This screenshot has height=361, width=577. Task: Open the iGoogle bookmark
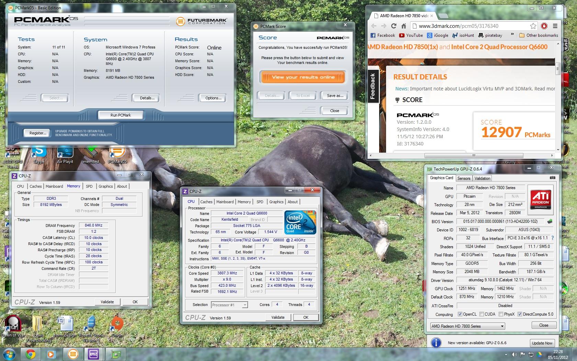pyautogui.click(x=438, y=35)
